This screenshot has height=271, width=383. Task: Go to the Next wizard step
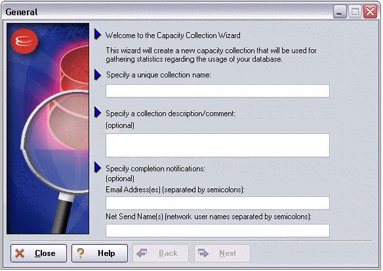point(222,253)
